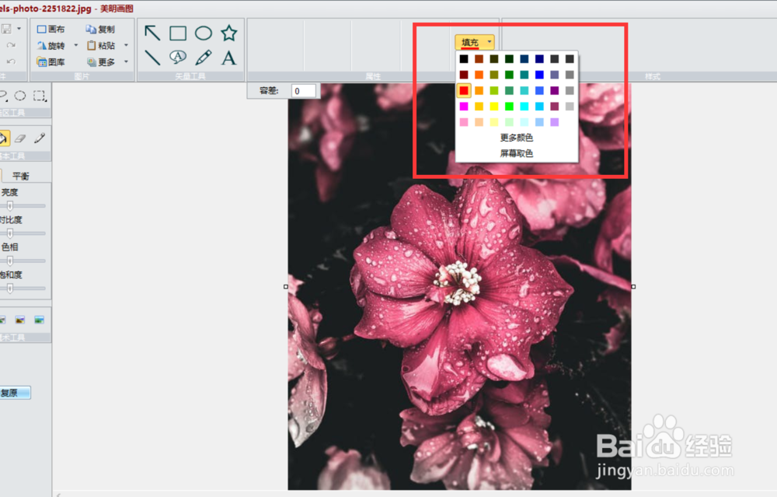Pick the dark brown color swatch
Screen dimensions: 777x497
[x=479, y=59]
